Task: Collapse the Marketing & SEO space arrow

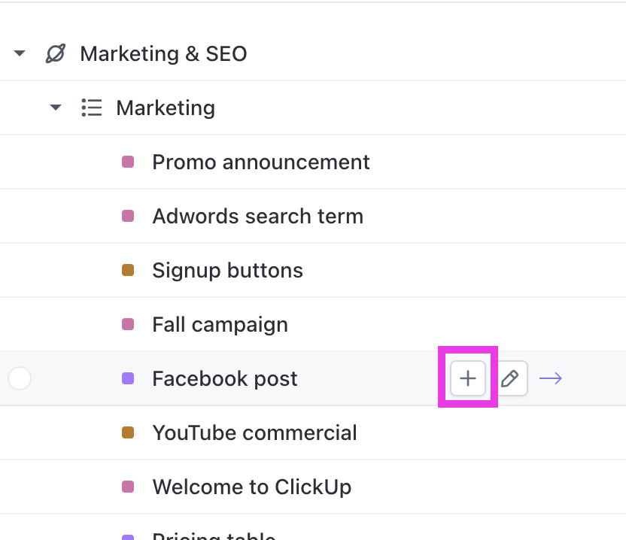Action: [20, 53]
